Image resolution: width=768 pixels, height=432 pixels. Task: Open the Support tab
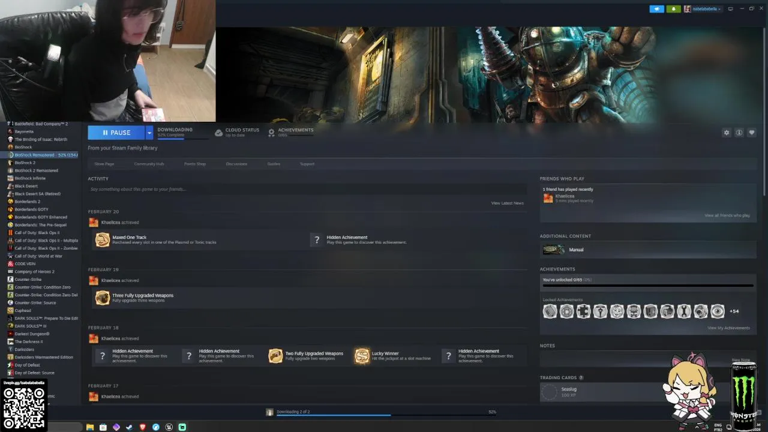307,164
